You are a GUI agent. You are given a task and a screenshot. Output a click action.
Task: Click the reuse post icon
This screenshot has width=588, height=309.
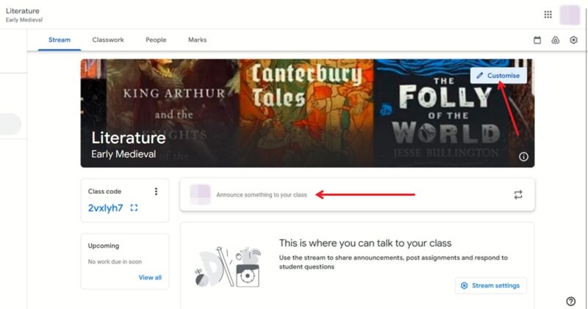[518, 195]
